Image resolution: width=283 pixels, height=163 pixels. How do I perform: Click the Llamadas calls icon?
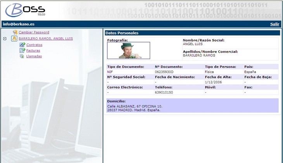click(22, 56)
